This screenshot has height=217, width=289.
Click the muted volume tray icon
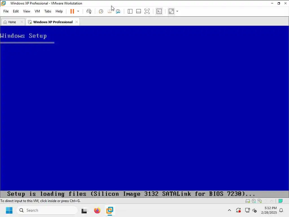click(255, 210)
